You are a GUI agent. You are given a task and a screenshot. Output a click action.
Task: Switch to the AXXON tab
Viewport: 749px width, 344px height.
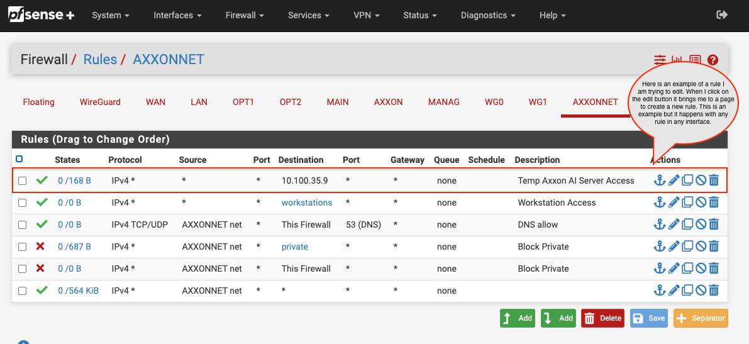tap(389, 102)
